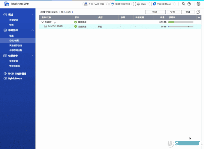Click the 存储空间 database icon in sidebar

[5, 30]
